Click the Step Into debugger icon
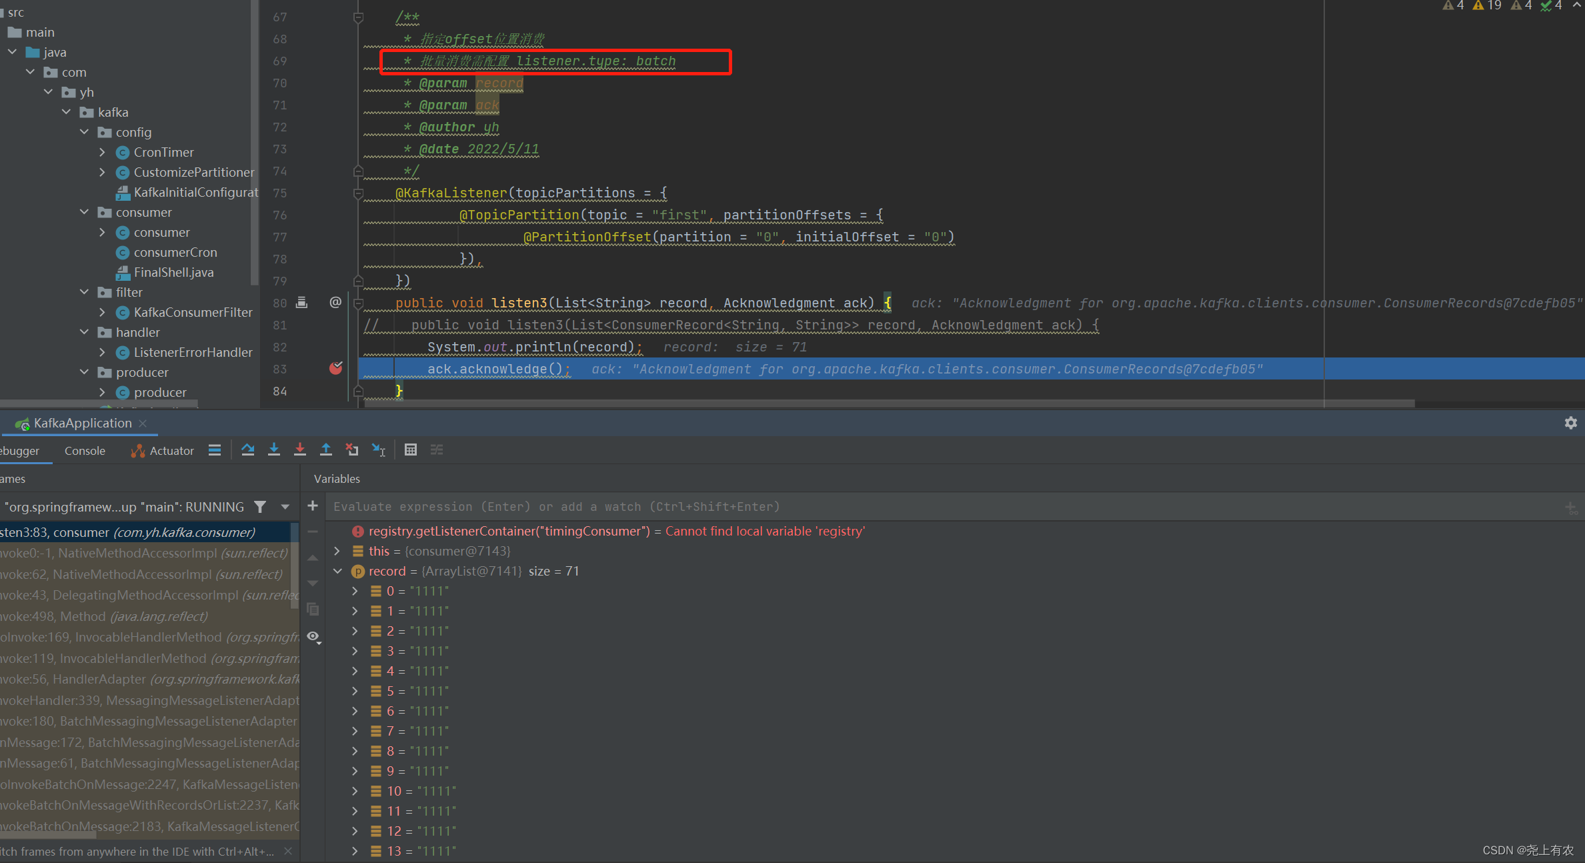 click(x=274, y=450)
